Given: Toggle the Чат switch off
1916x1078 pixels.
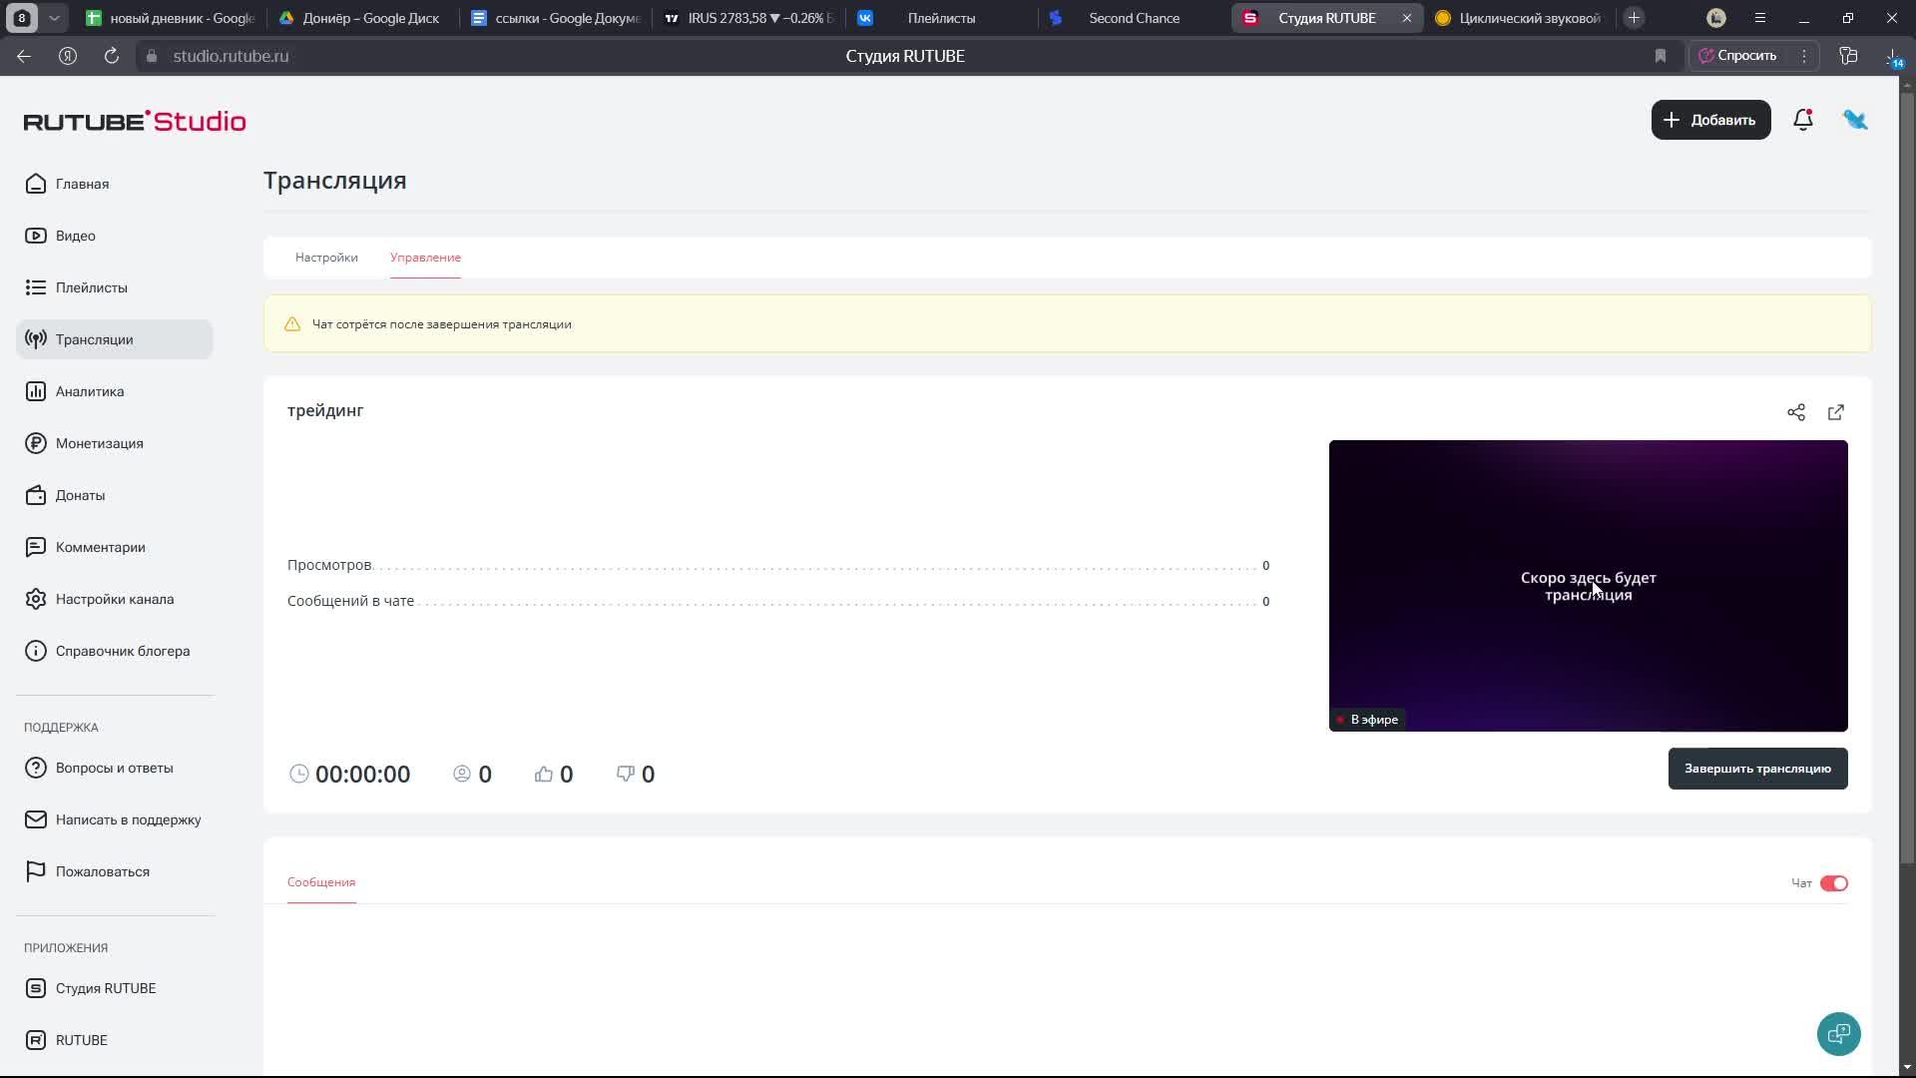Looking at the screenshot, I should pyautogui.click(x=1833, y=883).
